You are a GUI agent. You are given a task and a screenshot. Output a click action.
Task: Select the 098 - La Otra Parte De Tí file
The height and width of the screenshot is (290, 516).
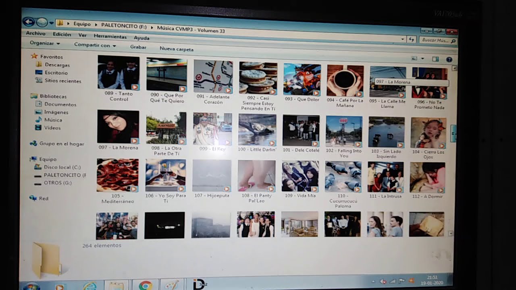coord(166,134)
